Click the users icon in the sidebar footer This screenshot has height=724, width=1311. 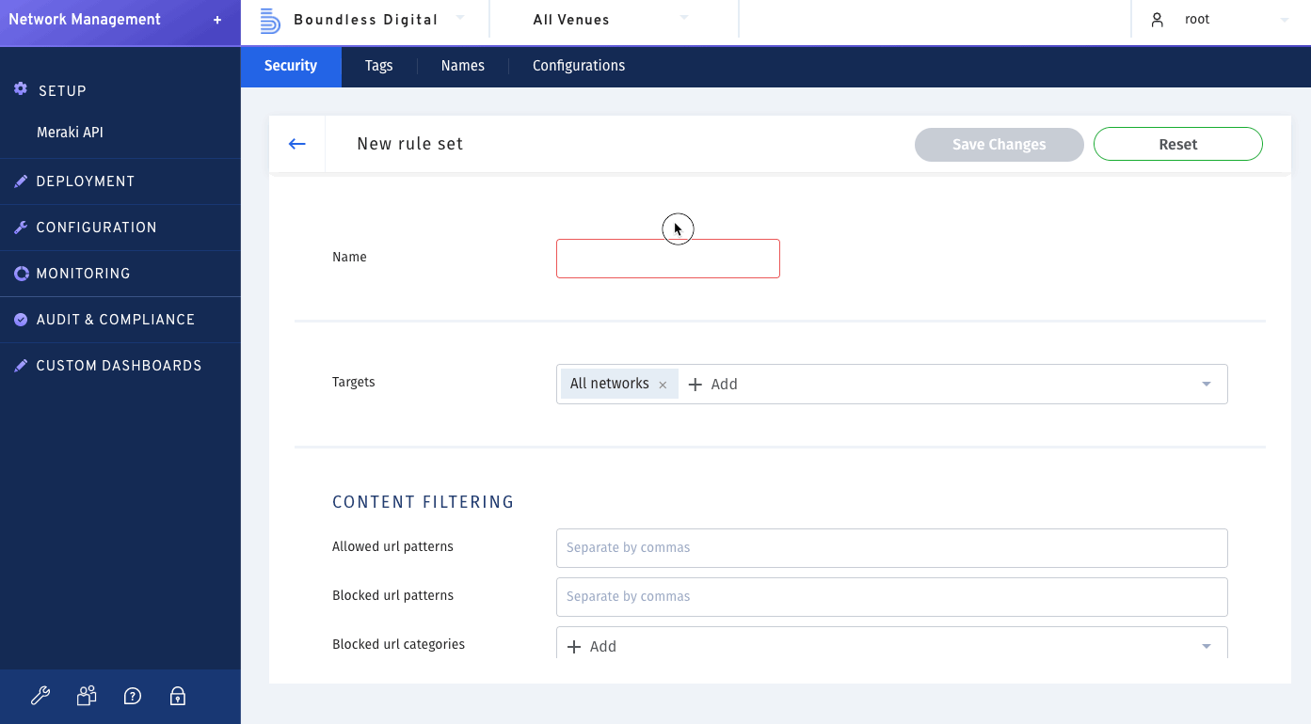[x=87, y=696]
